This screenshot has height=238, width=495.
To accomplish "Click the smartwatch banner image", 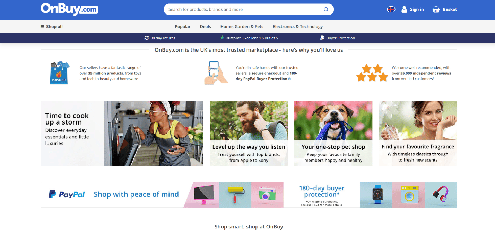I will coord(376,194).
